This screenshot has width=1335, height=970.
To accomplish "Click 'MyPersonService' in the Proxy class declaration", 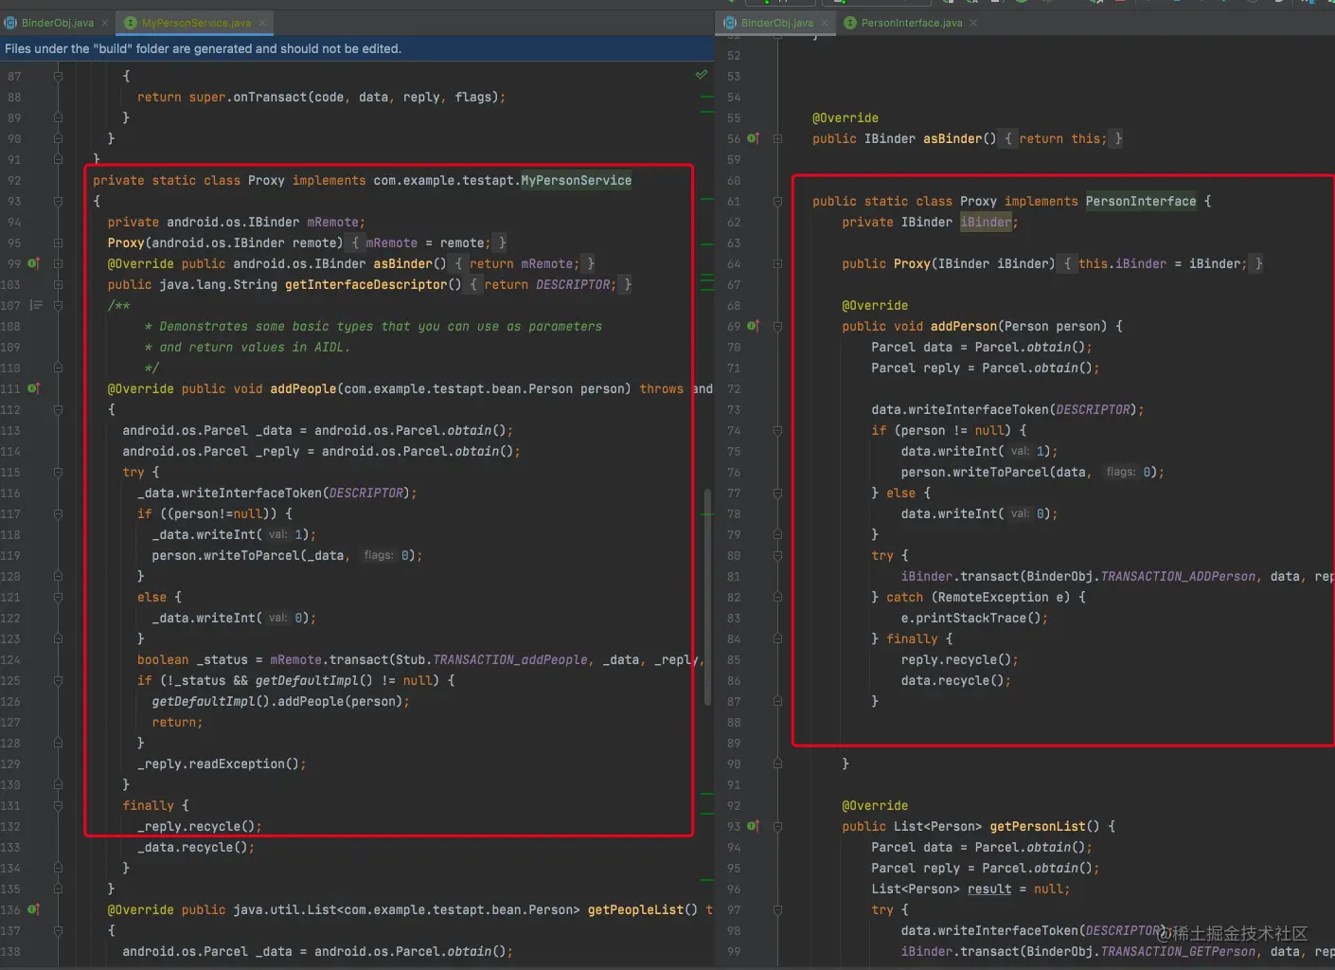I will coord(576,180).
